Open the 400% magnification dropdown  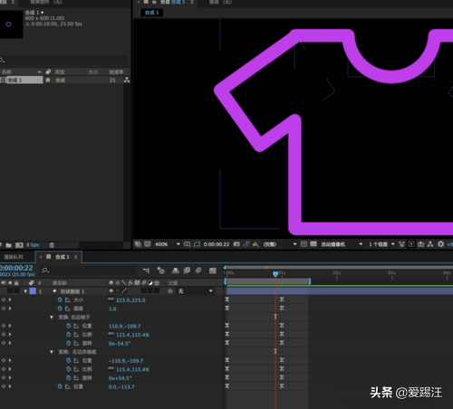click(x=168, y=244)
